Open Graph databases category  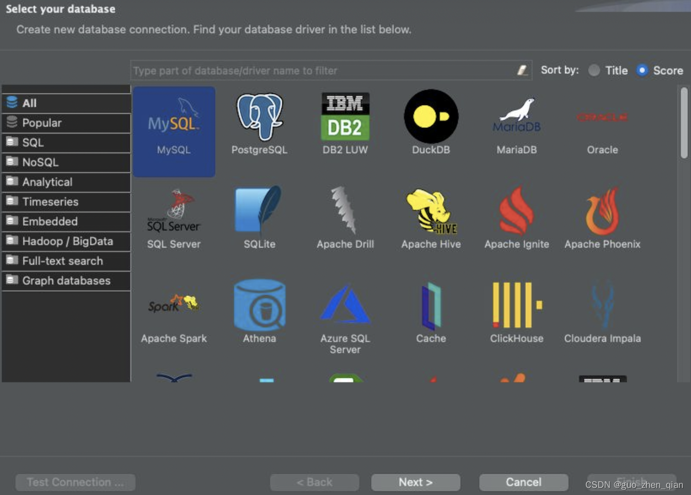(66, 280)
